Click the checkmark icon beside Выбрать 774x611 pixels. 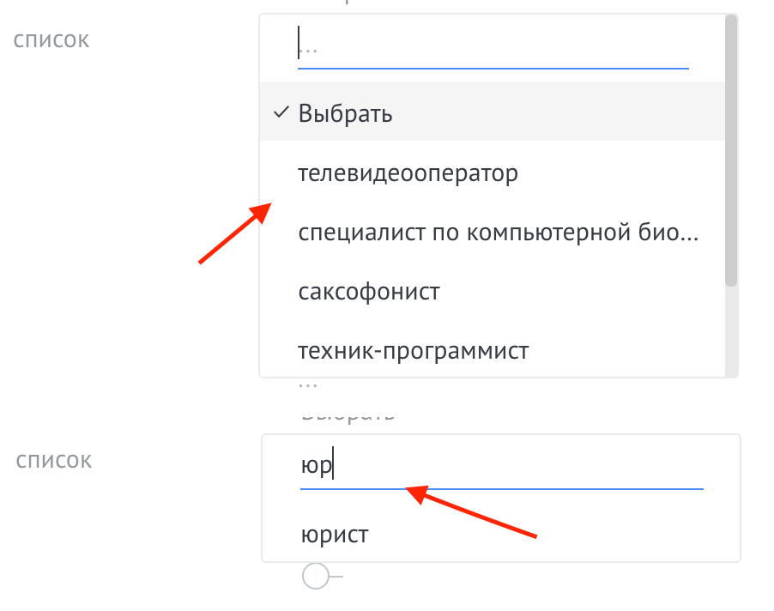(281, 112)
